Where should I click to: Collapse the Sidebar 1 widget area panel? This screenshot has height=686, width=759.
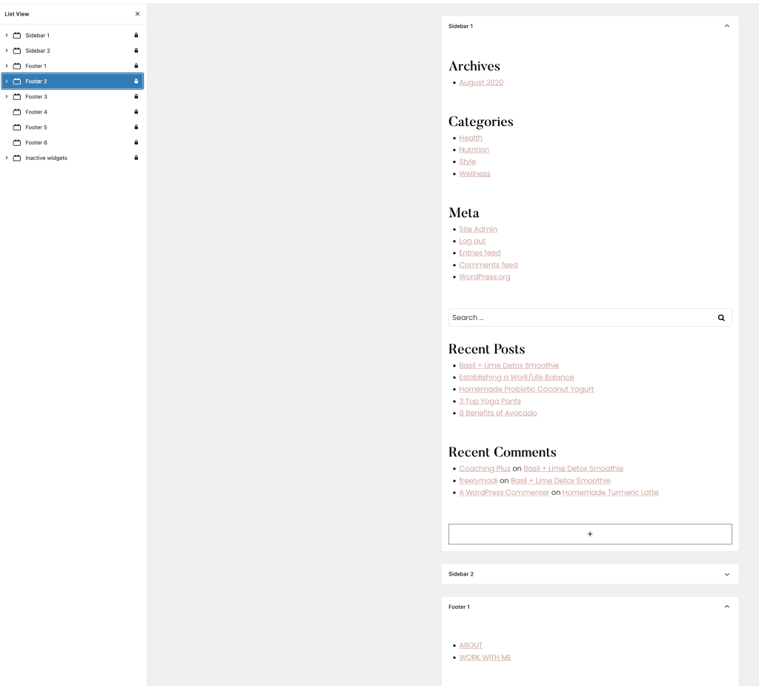pyautogui.click(x=726, y=26)
